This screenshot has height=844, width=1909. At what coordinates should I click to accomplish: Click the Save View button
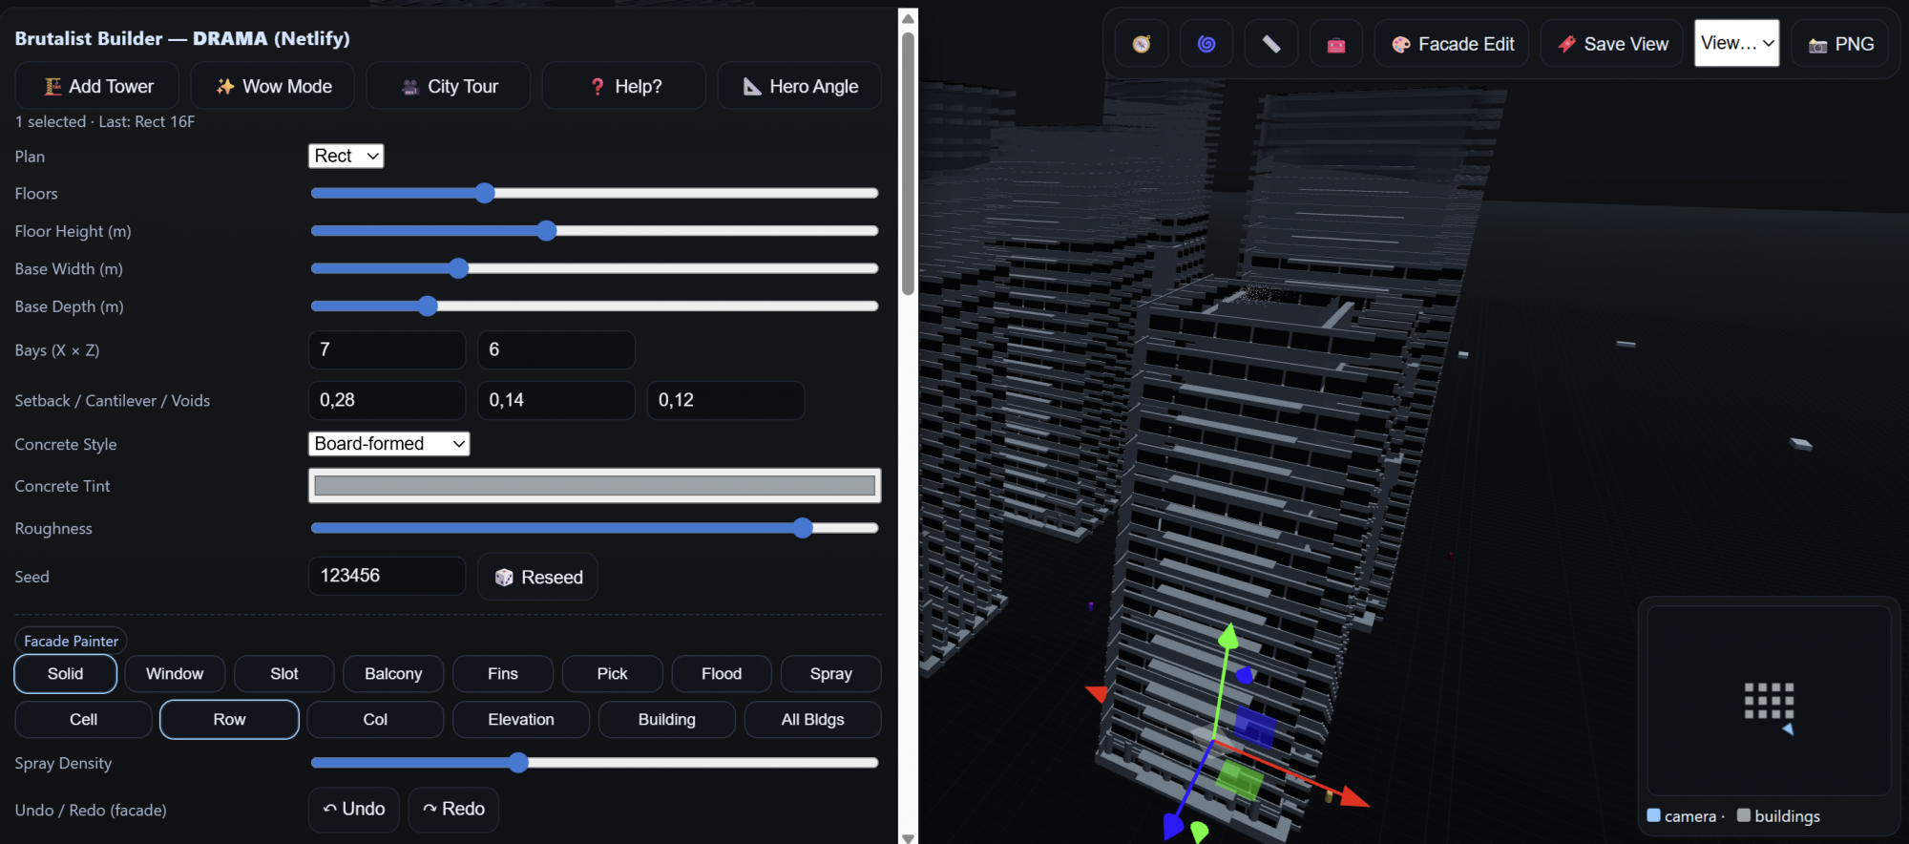(x=1613, y=44)
